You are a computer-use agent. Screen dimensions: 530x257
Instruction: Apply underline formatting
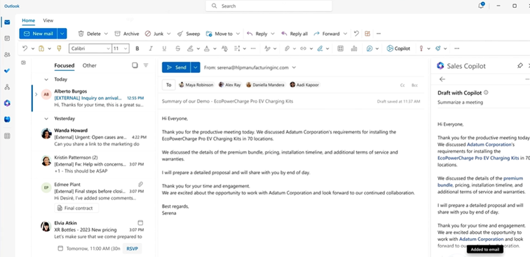pos(164,48)
